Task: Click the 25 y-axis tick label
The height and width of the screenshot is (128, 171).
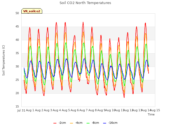Action: pyautogui.click(x=17, y=80)
